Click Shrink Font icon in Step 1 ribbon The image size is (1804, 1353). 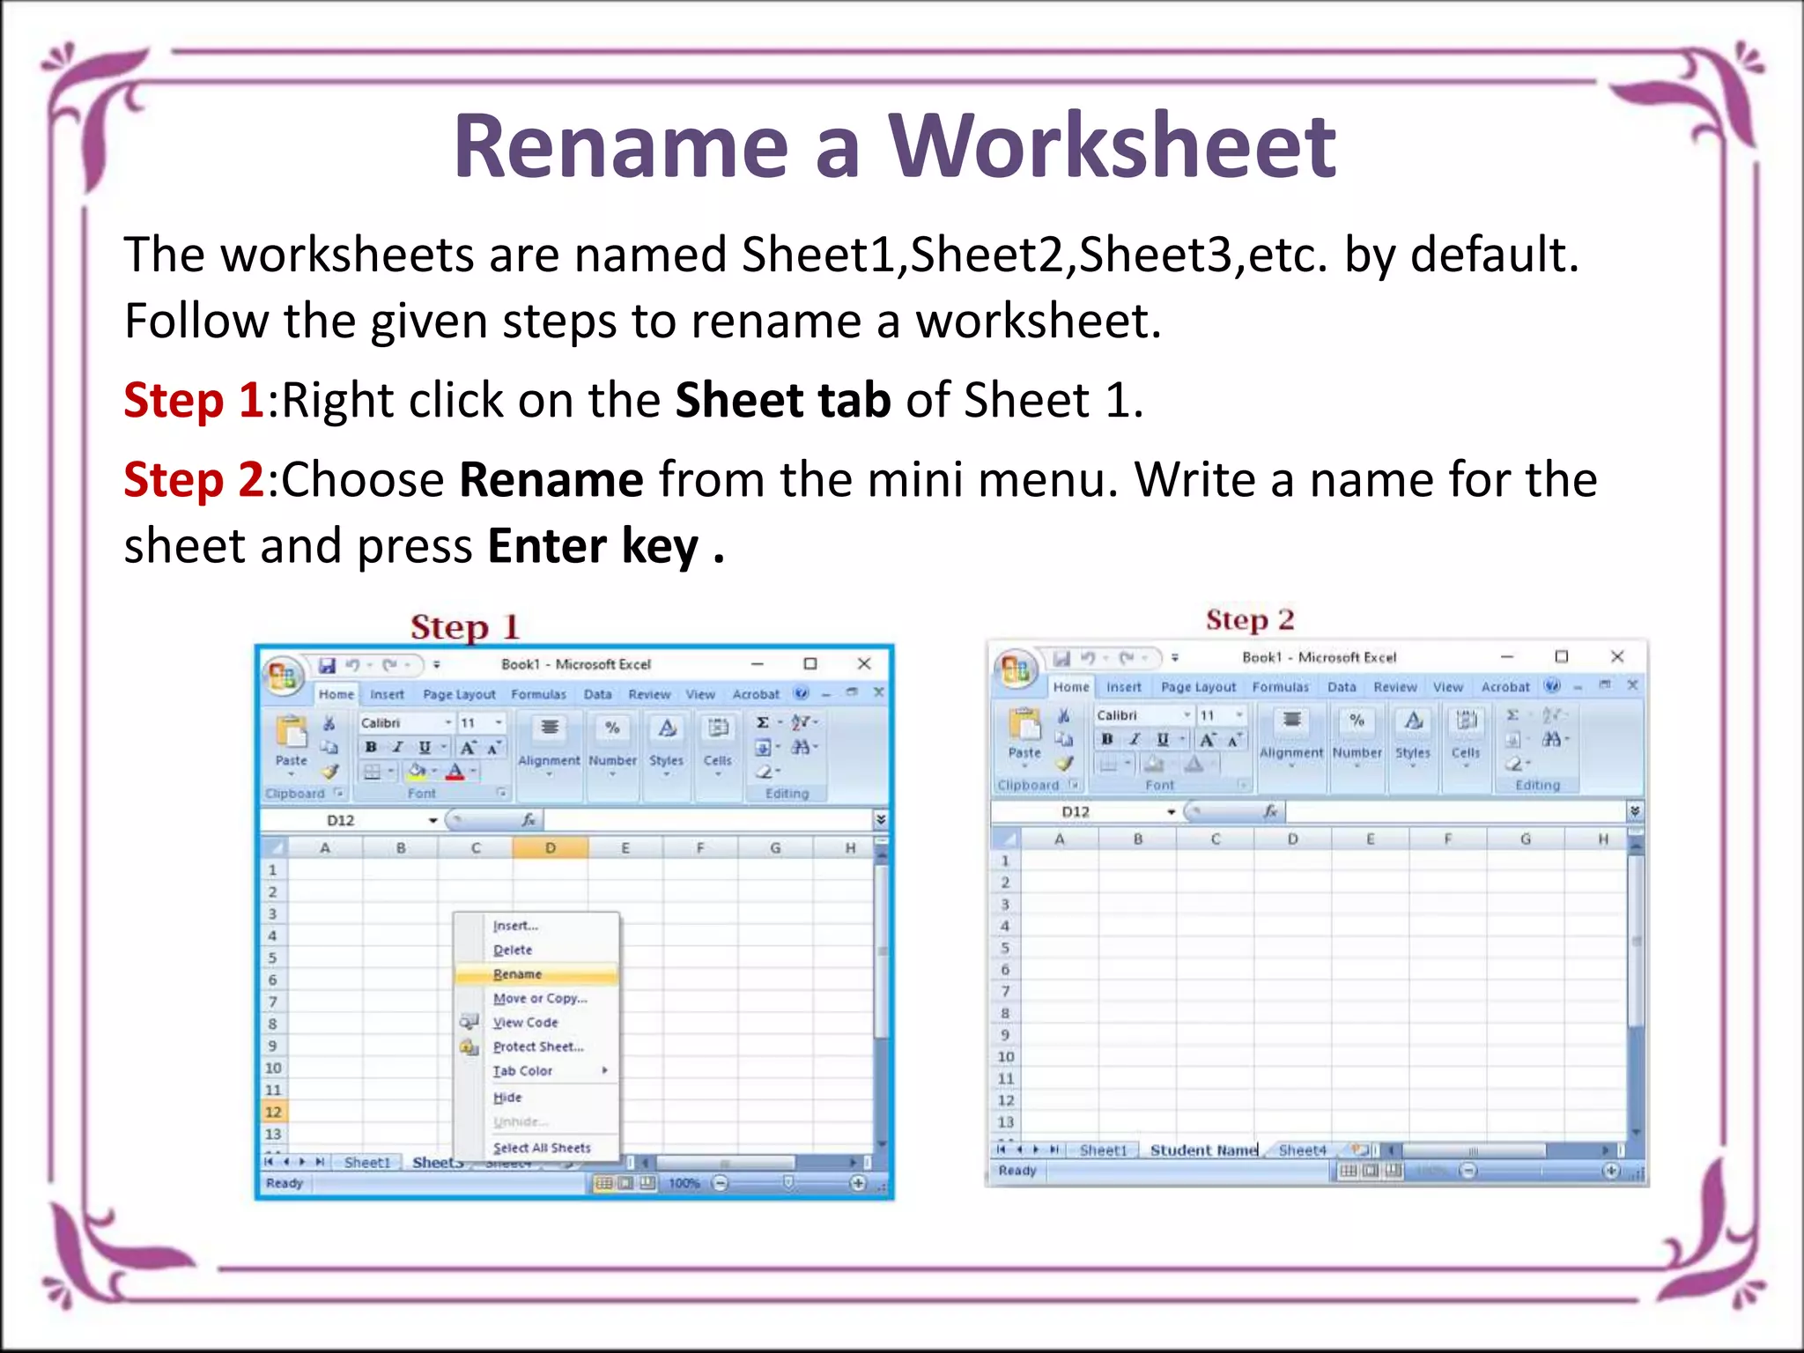(x=494, y=747)
